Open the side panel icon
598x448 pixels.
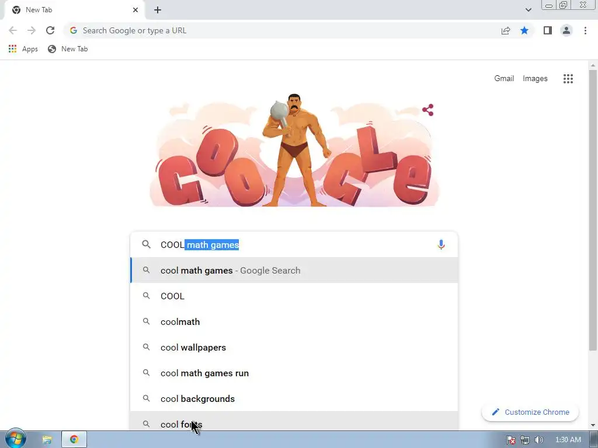tap(548, 30)
